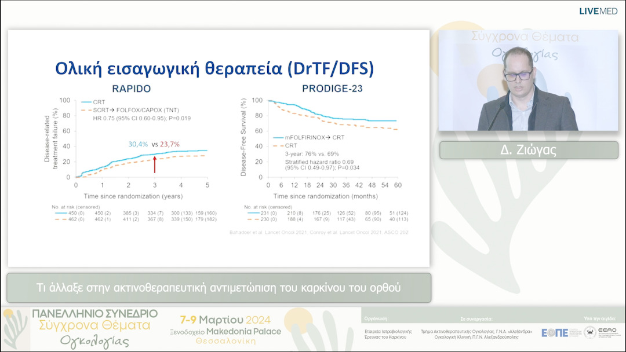Click the LIVEMED logo
Viewport: 626px width, 352px height.
tap(598, 11)
